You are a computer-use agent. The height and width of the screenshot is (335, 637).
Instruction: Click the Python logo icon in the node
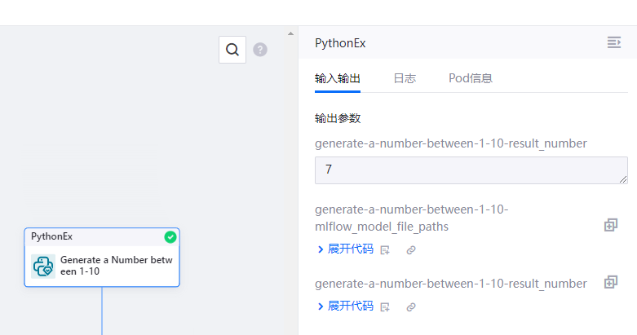42,266
